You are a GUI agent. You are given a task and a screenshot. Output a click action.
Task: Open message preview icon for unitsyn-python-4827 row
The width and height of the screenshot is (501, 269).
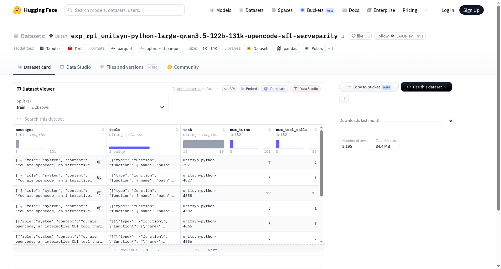click(99, 178)
